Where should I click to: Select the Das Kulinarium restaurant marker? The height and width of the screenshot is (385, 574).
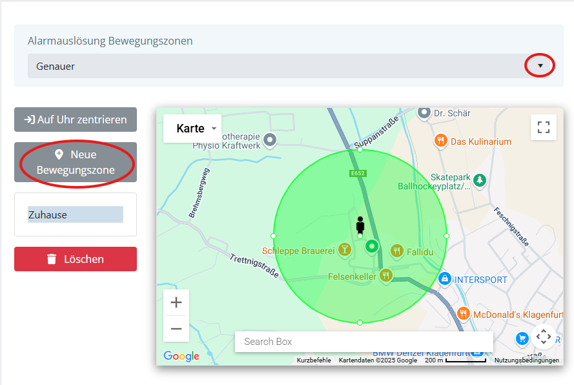(440, 141)
